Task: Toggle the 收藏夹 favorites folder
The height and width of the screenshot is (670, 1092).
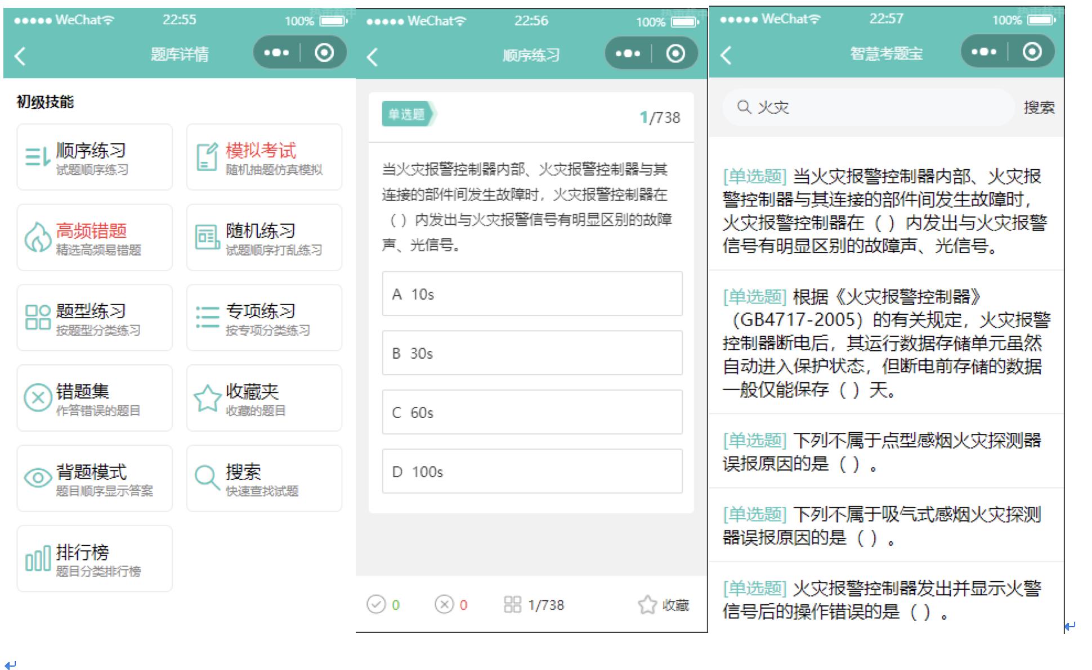Action: coord(263,398)
